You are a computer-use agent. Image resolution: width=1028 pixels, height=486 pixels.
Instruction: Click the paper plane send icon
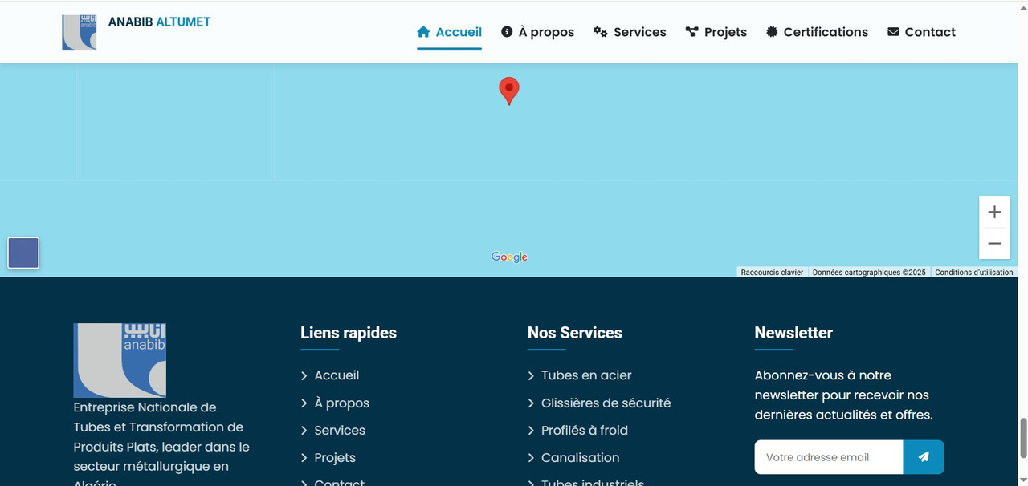924,457
